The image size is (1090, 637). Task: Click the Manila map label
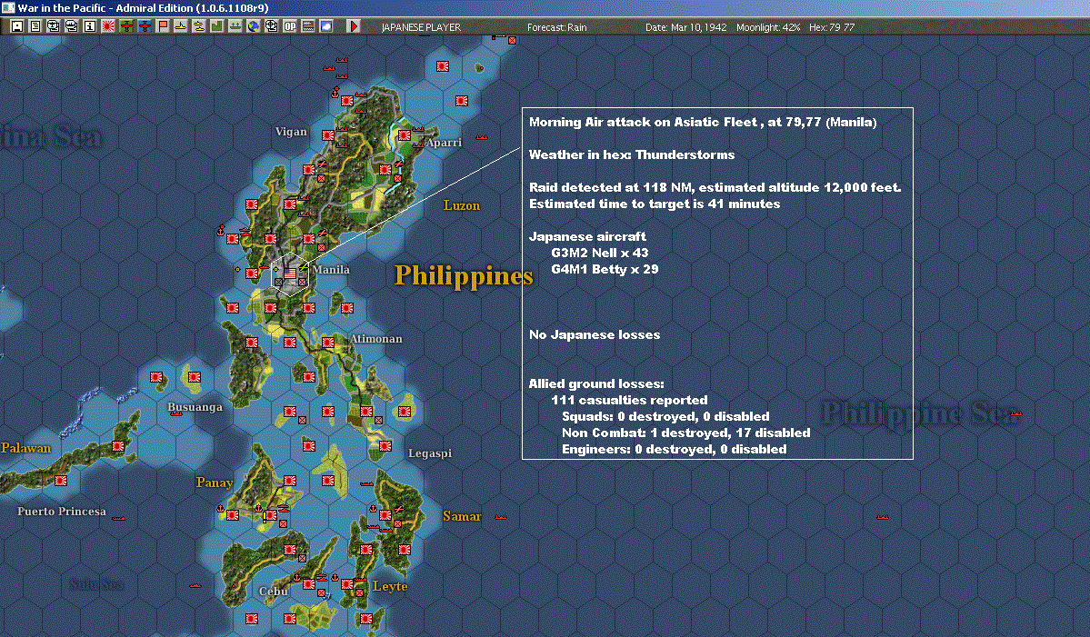(331, 270)
